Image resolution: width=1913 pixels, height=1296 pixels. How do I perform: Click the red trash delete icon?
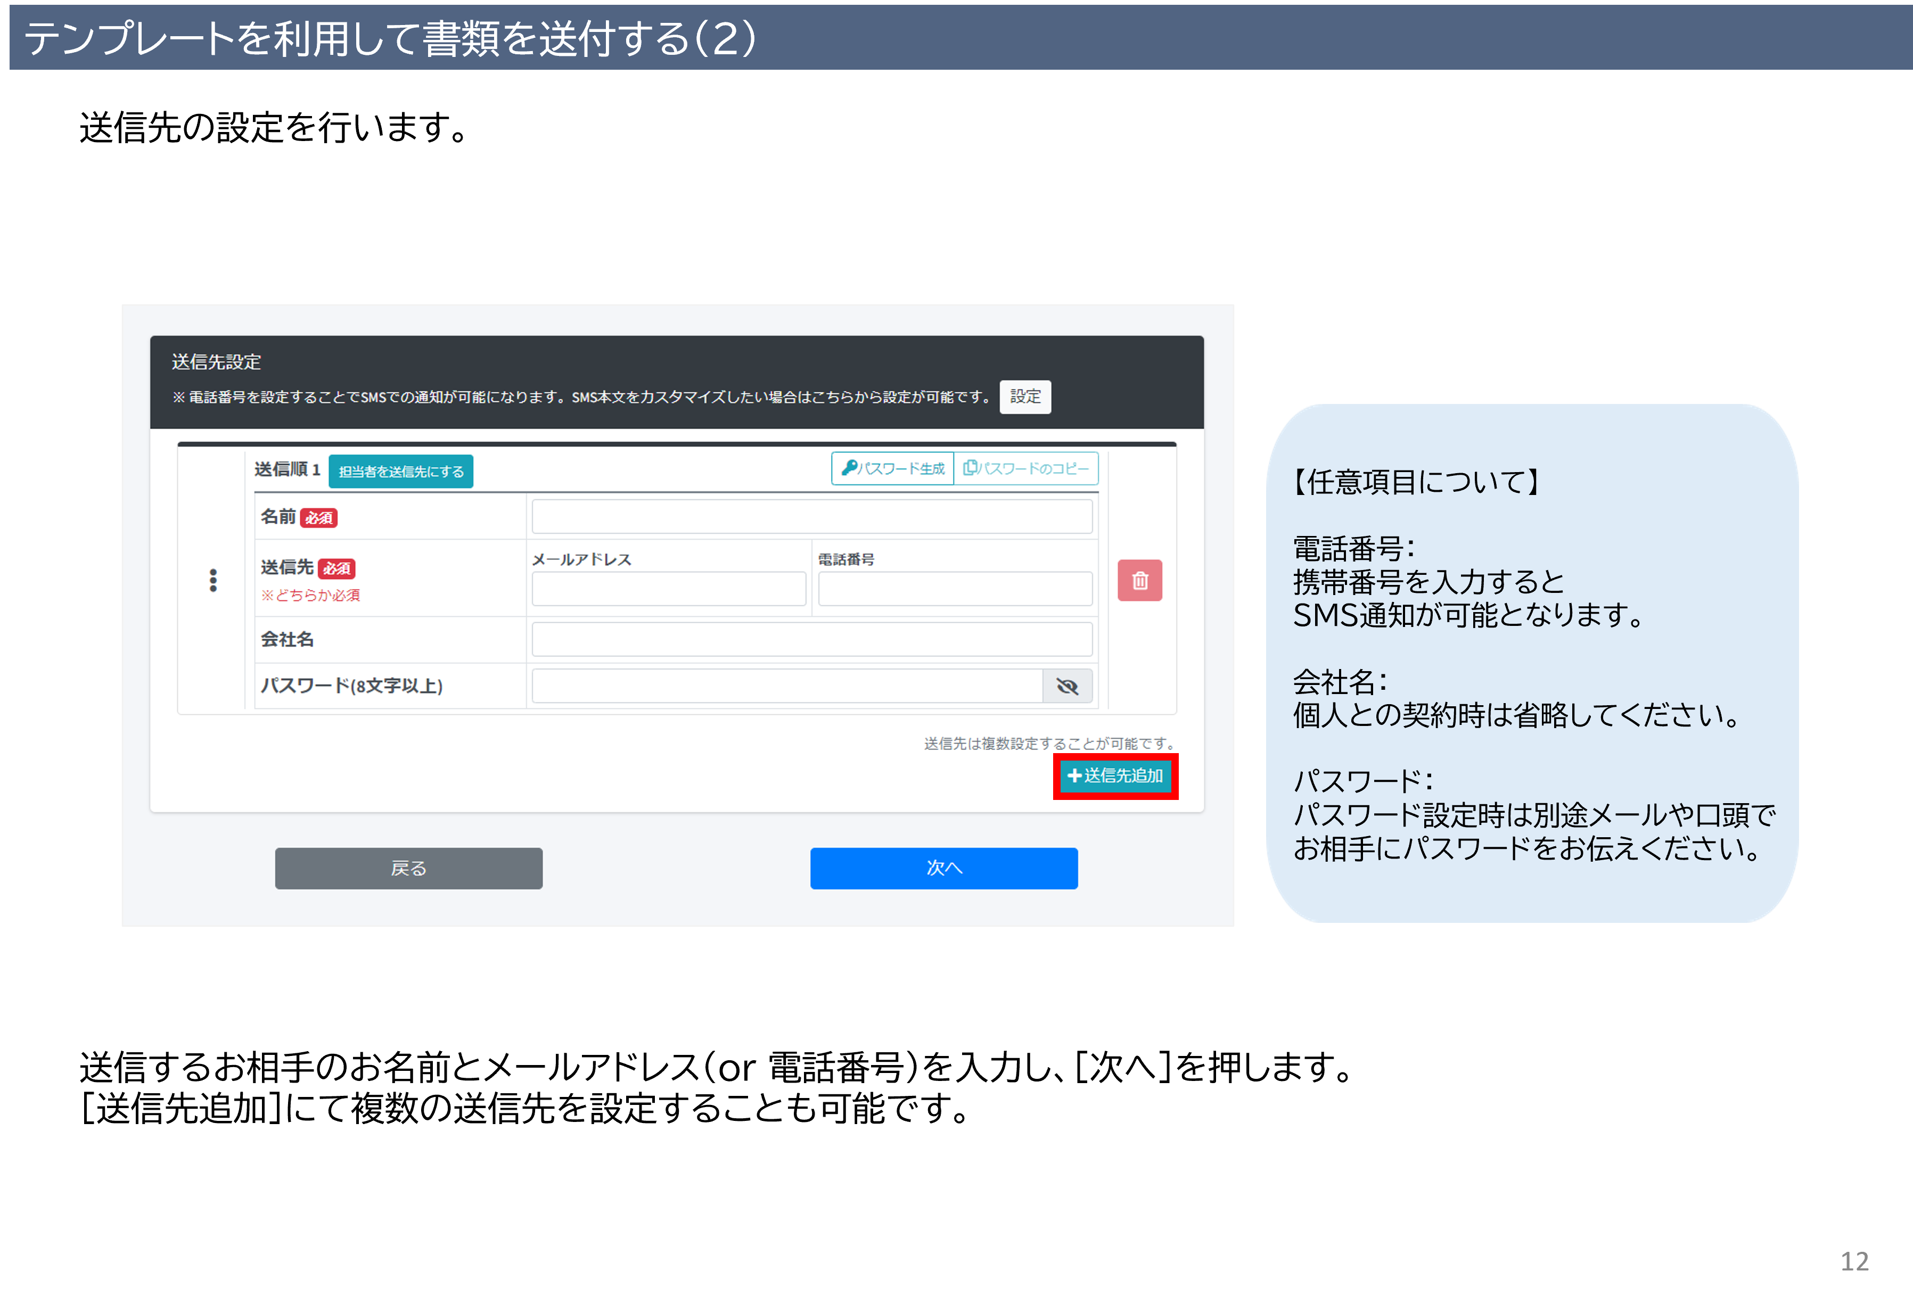(1139, 581)
